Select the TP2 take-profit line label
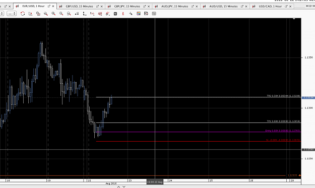 [x=283, y=96]
